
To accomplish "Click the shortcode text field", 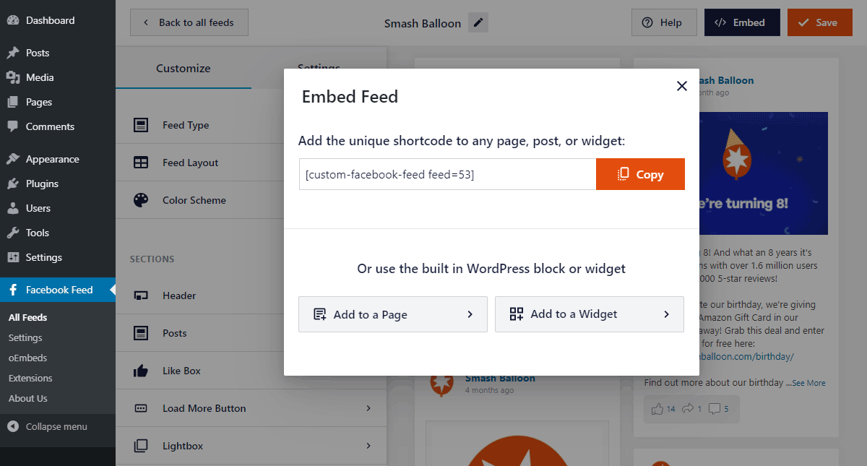I will click(x=447, y=174).
